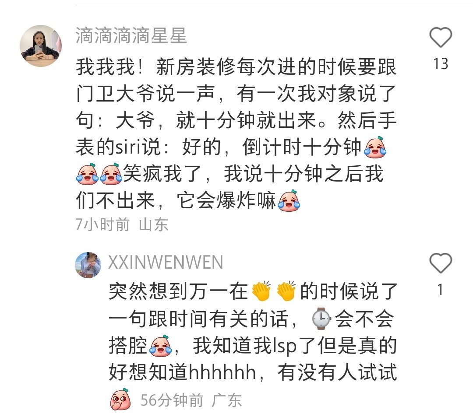This screenshot has width=473, height=417.
Task: Tap the crying-laugh emoji after 倒计时十分钟
Action: 375,147
